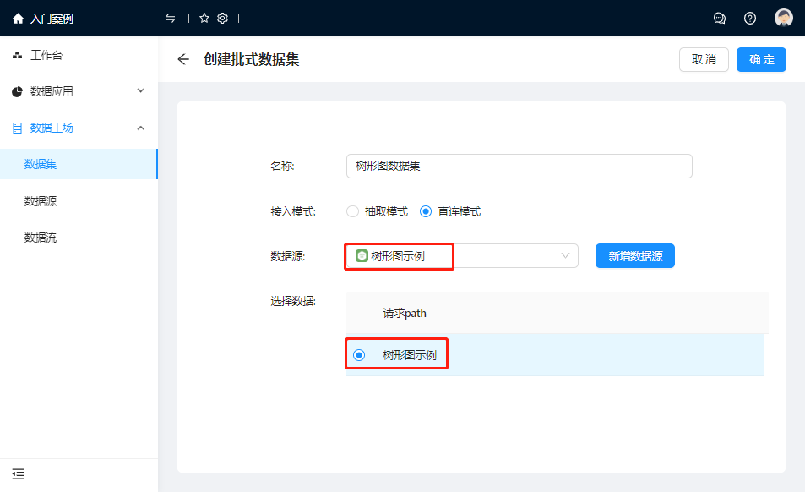Choose the 树形图示例 radio in path list
The height and width of the screenshot is (492, 805).
(359, 355)
